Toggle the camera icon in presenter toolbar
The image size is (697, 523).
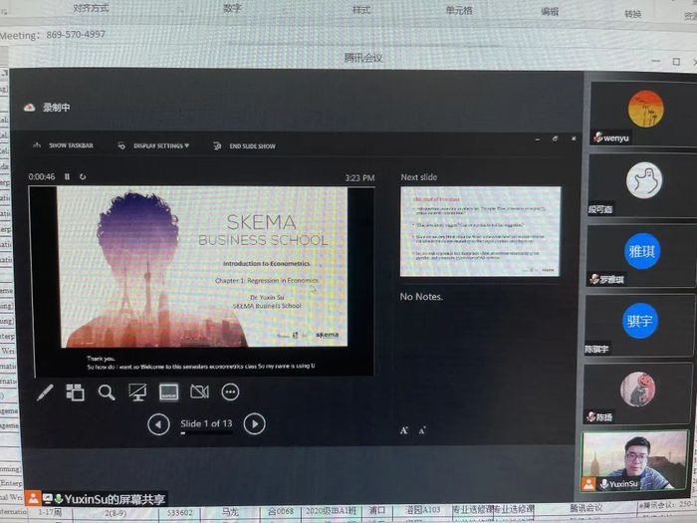point(199,392)
